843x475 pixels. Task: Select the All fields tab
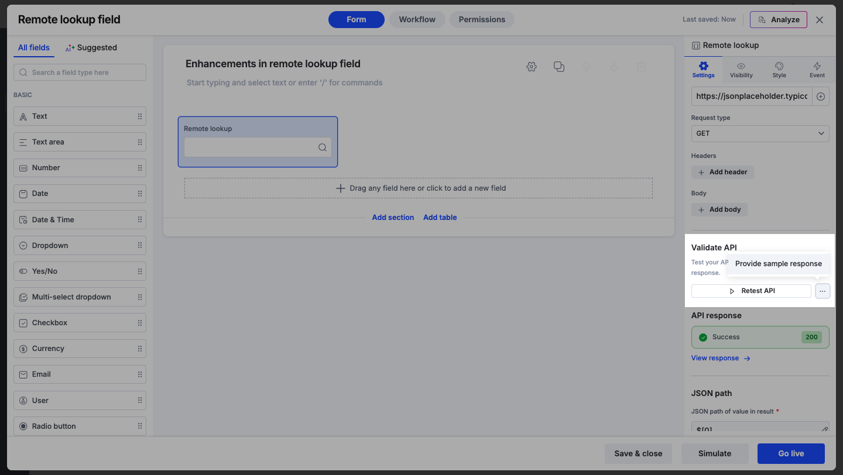(34, 48)
